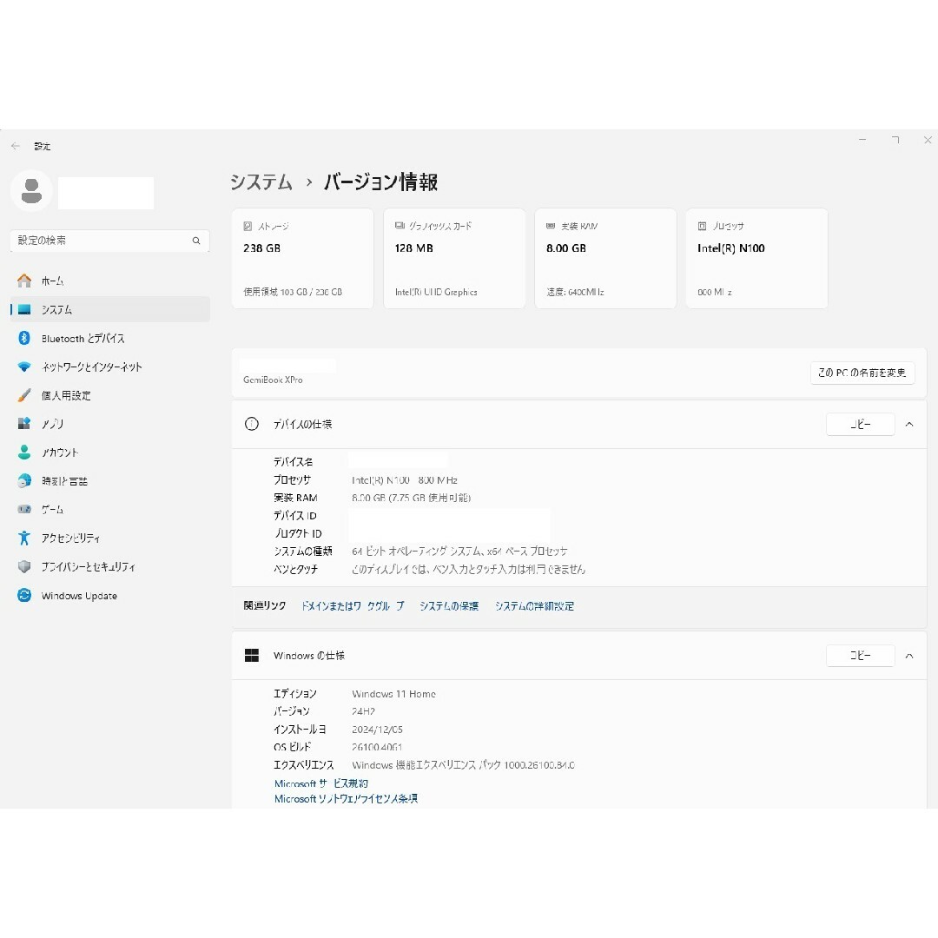938x938 pixels.
Task: Click the 24H2 version value
Action: point(363,711)
